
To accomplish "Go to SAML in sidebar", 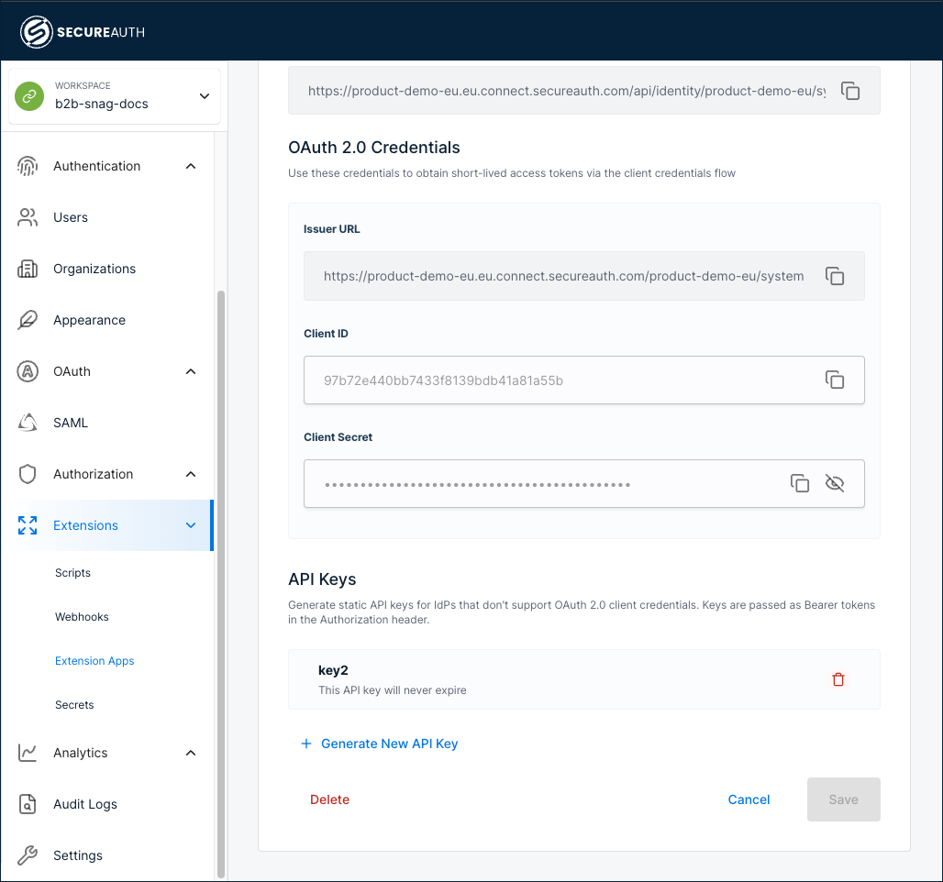I will click(71, 423).
